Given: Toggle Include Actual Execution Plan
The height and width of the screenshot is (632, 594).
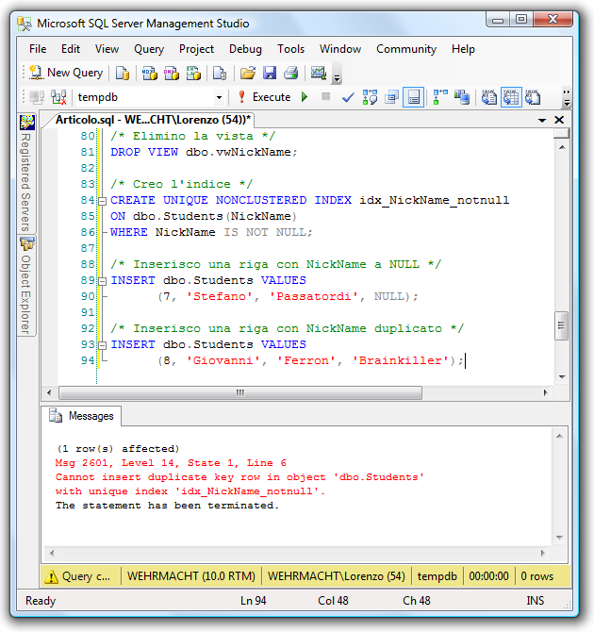Looking at the screenshot, I should (440, 97).
